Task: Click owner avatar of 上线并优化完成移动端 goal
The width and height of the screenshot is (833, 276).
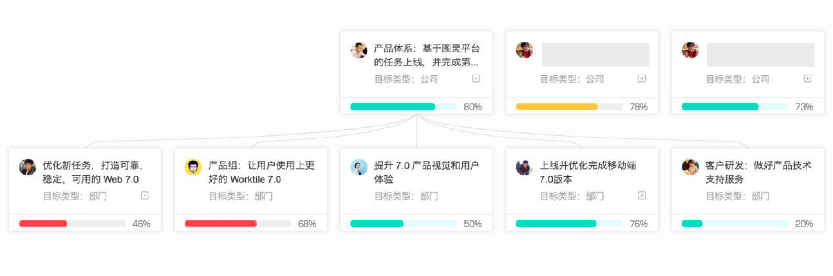Action: pos(525,167)
